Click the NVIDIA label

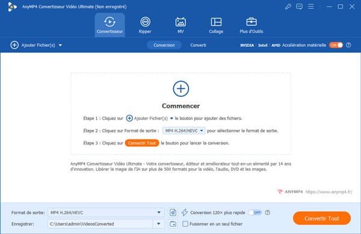(247, 45)
